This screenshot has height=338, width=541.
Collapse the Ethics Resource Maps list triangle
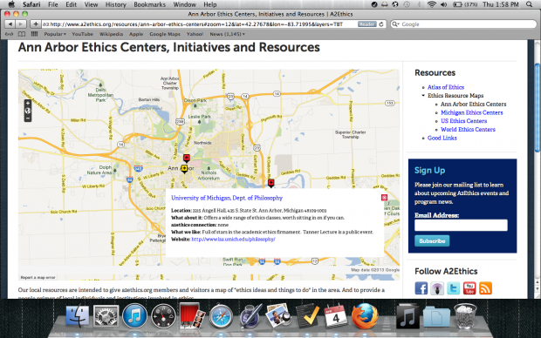(423, 96)
